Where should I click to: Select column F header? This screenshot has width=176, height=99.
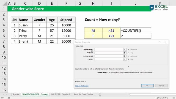pyautogui.click(x=66, y=4)
